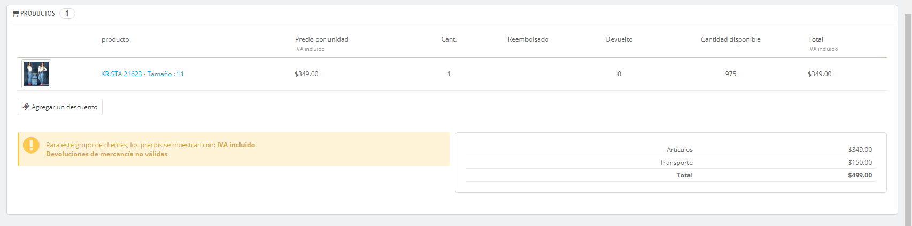Click the Precio por unidad column header
Image resolution: width=912 pixels, height=226 pixels.
tap(321, 39)
